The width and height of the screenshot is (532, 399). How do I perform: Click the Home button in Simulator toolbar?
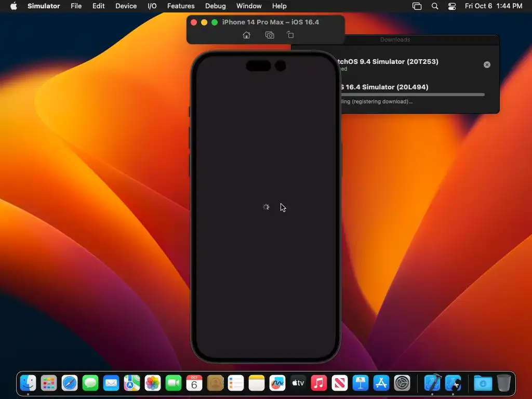pyautogui.click(x=247, y=35)
